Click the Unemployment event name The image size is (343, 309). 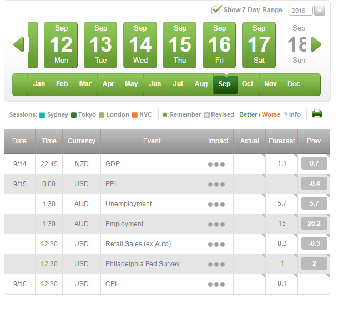pyautogui.click(x=129, y=204)
